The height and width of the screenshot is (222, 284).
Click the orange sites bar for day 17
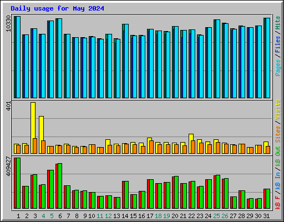coord(151,147)
